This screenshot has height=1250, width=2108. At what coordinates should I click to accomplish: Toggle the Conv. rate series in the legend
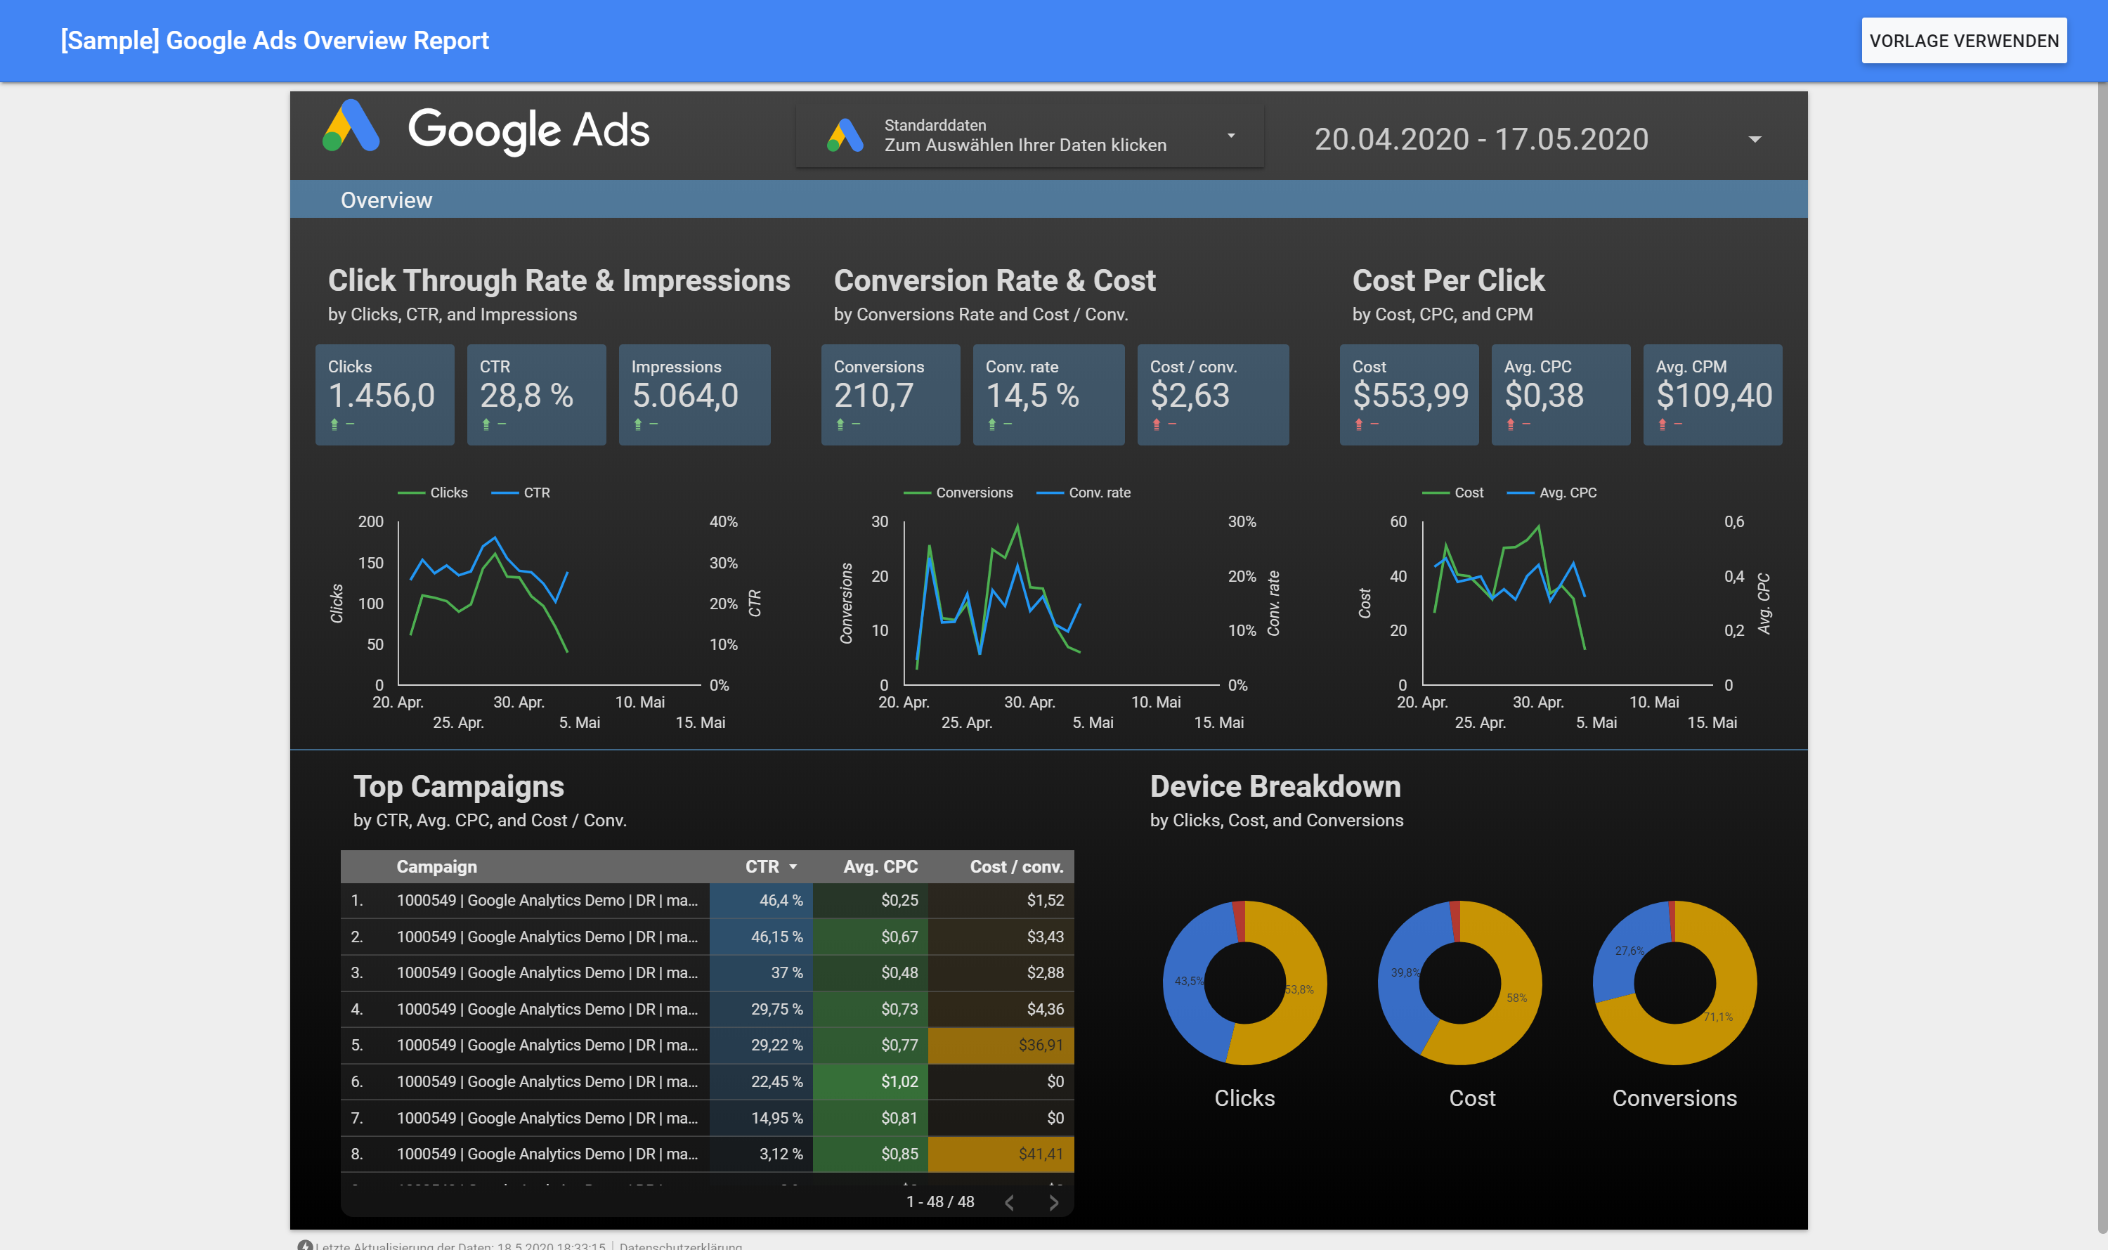1084,493
